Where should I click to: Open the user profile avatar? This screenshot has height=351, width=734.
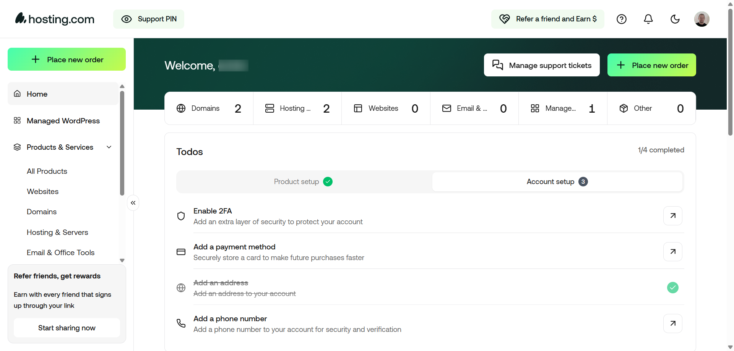click(x=702, y=19)
